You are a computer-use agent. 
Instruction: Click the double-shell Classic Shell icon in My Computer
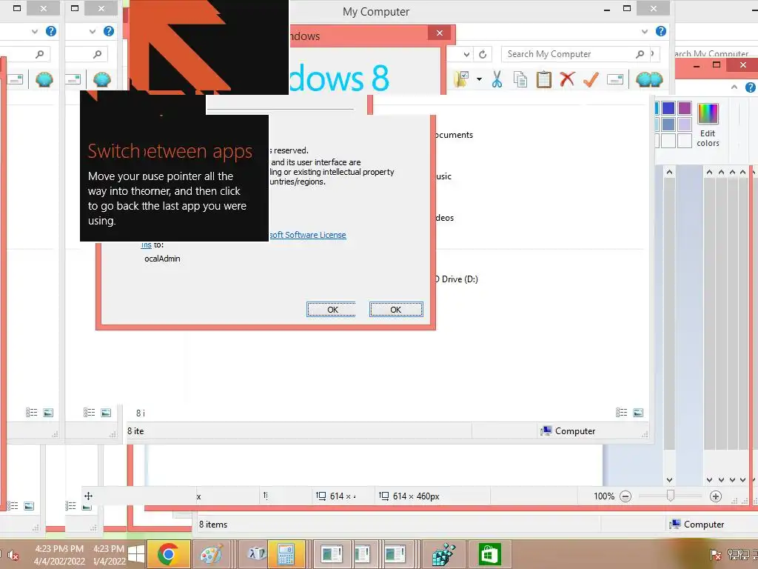[x=649, y=79]
